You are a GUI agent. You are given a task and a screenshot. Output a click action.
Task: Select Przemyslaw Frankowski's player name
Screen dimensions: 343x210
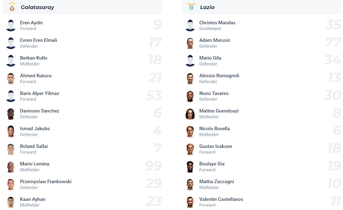point(46,182)
